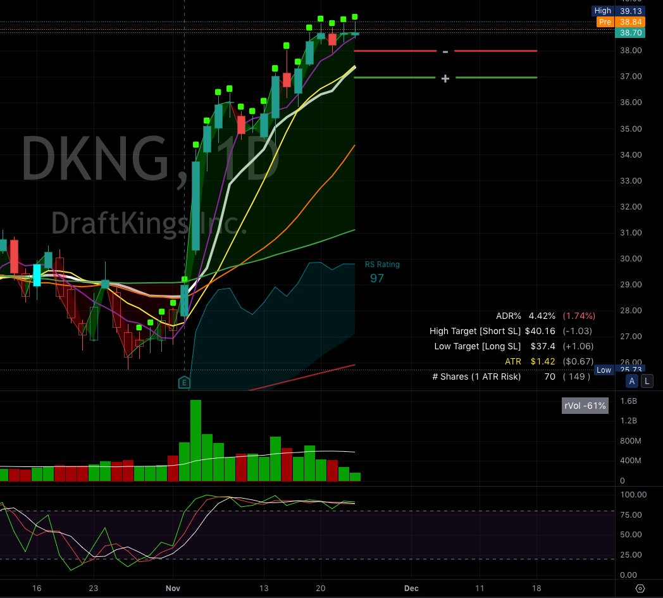Click the Pre 38.84 pre-market price label
The height and width of the screenshot is (598, 663).
coord(621,22)
